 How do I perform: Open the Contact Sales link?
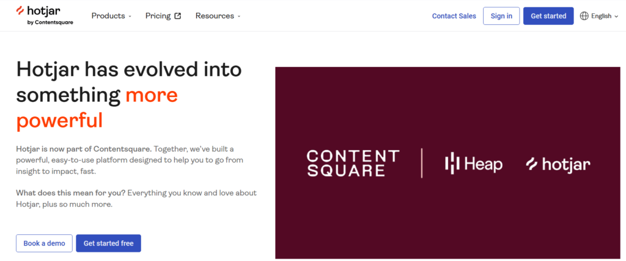(454, 16)
